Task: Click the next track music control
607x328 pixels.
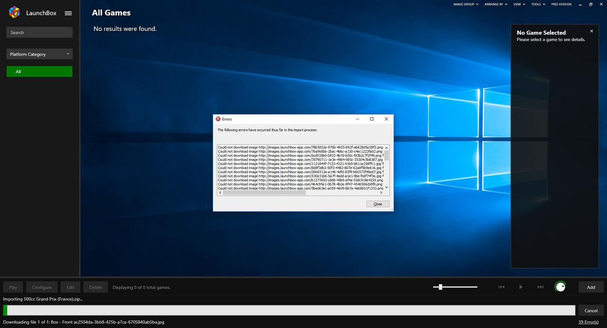Action: pos(541,287)
